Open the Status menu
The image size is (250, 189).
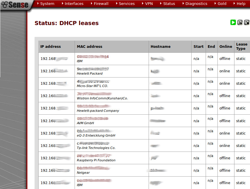169,4
